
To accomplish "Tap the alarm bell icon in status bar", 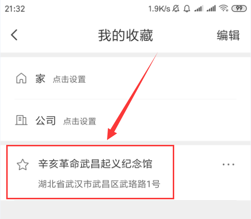I will coord(187,9).
